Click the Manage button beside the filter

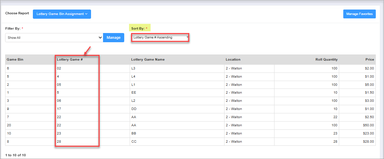point(113,37)
